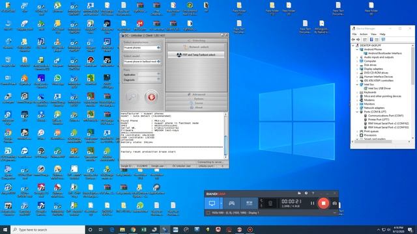Select Bandicam screen recording mode
Image resolution: width=417 pixels, height=234 pixels.
(212, 203)
